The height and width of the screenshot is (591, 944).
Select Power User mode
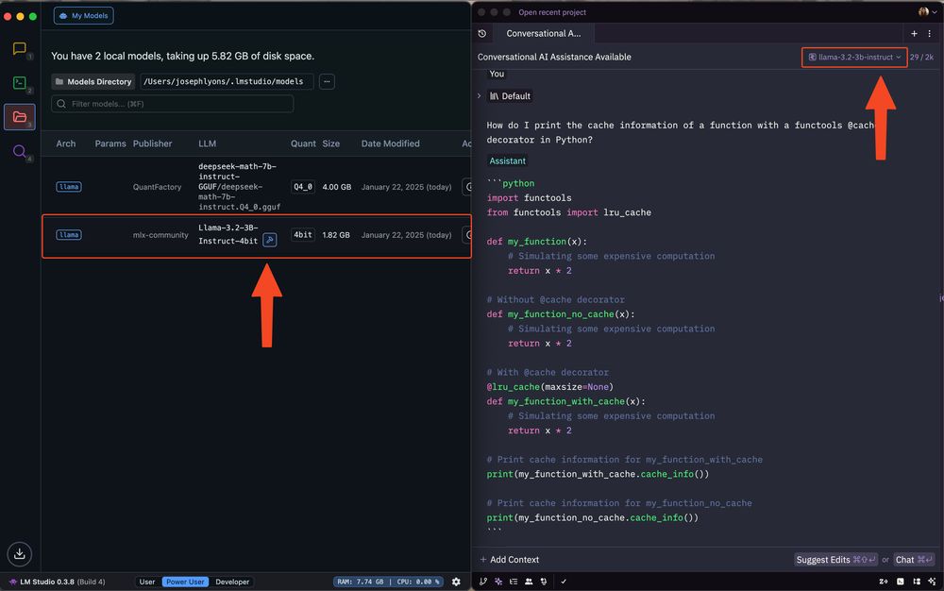pos(185,582)
